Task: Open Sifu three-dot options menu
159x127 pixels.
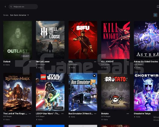Action: (95, 62)
